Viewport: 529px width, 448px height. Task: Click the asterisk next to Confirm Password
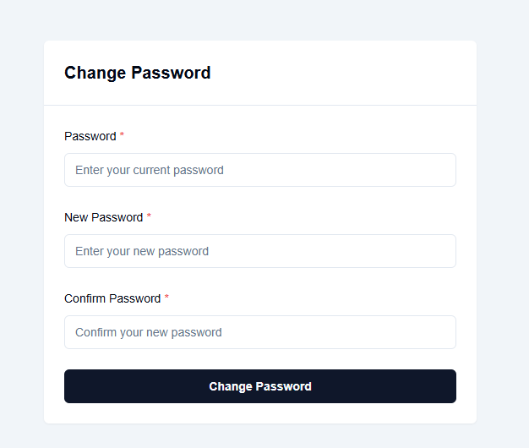click(x=166, y=298)
